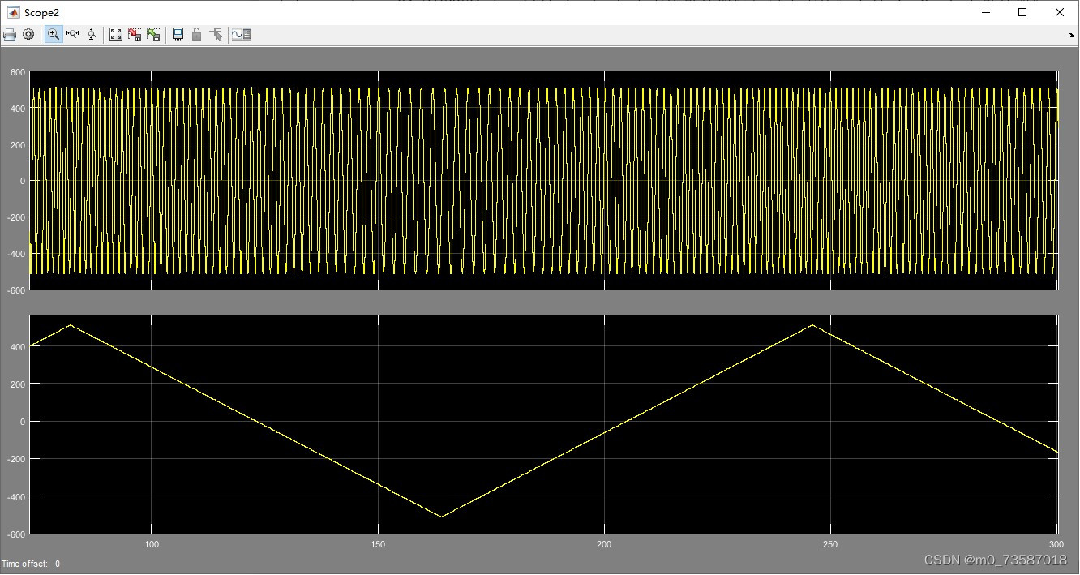Print the scope figure
This screenshot has height=575, width=1080.
point(10,34)
